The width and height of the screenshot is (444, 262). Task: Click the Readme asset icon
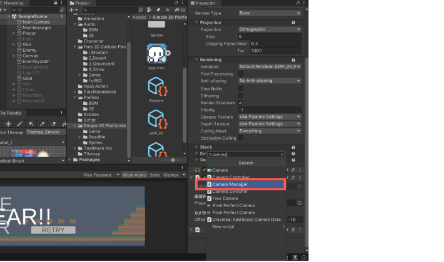pos(156,87)
